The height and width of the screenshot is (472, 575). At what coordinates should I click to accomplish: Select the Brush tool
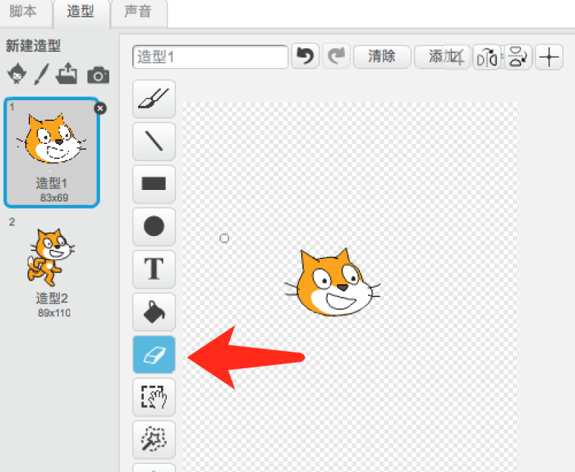[x=154, y=99]
